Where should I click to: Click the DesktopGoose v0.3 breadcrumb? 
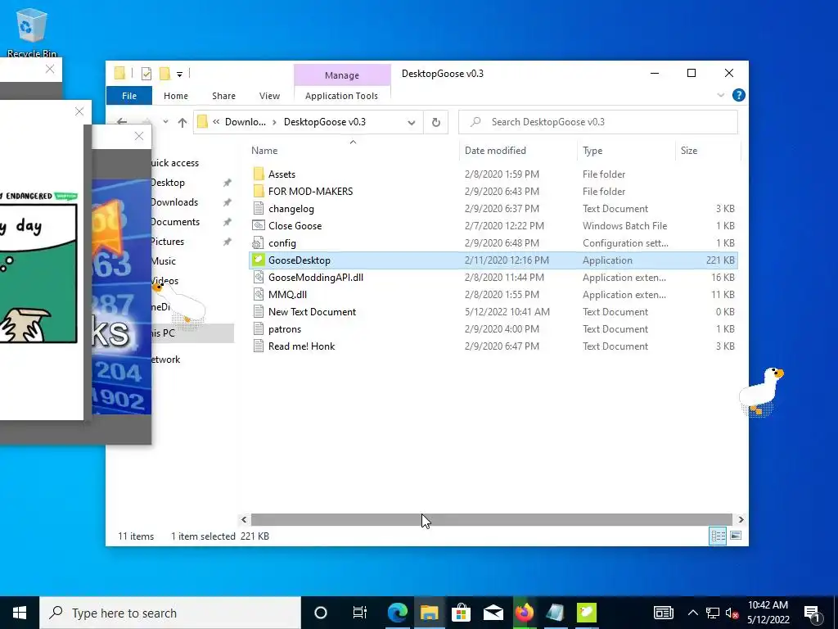pyautogui.click(x=324, y=122)
